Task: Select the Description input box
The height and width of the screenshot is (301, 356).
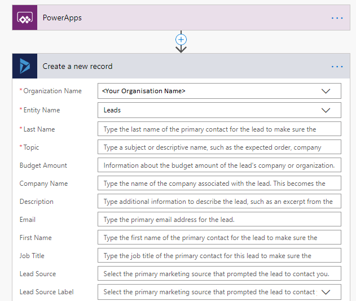Action: point(219,201)
